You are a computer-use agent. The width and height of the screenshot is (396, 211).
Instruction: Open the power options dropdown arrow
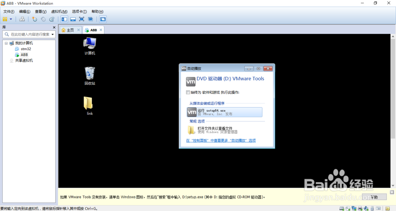click(x=11, y=19)
